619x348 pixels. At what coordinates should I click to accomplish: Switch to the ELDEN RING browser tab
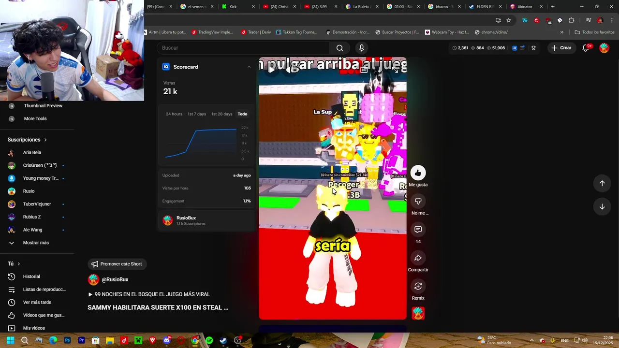click(x=486, y=7)
